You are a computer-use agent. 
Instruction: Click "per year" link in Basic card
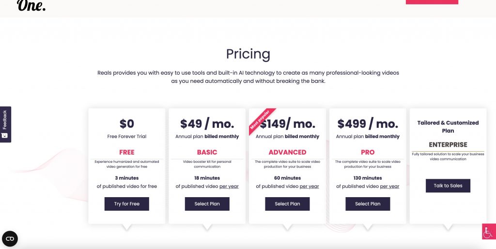pos(229,187)
